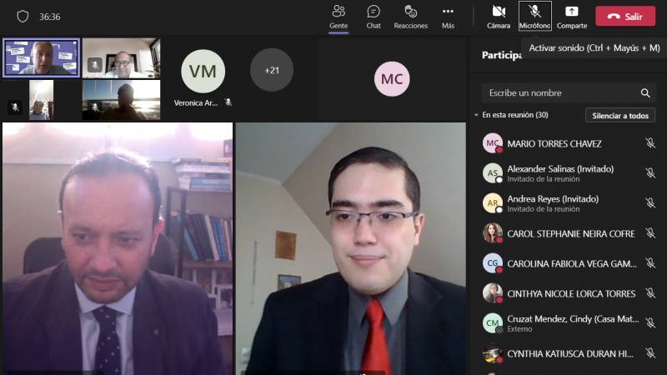The image size is (667, 375).
Task: Click Cinthya Nicole's profile photo
Action: click(x=493, y=293)
